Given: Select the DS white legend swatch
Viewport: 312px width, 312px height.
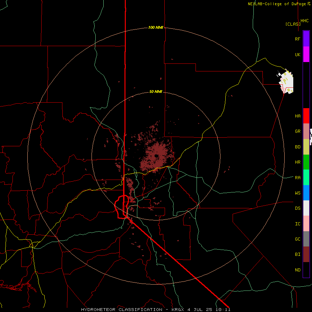Looking at the screenshot, I should tap(306, 208).
